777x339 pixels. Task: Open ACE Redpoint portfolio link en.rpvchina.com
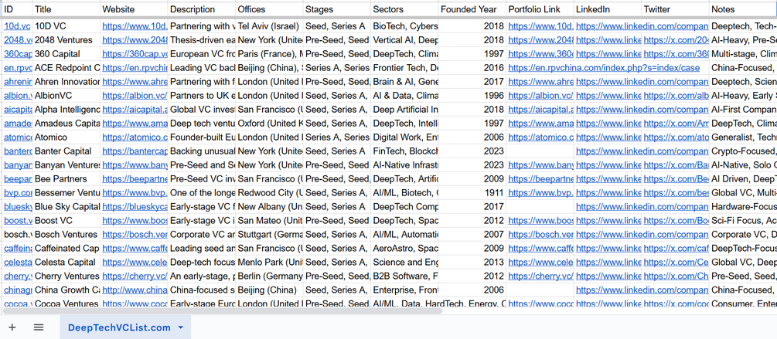[604, 68]
